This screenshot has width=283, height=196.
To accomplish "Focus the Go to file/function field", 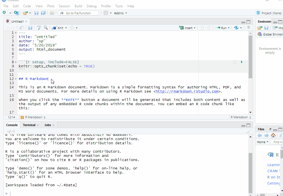I will [x=78, y=13].
